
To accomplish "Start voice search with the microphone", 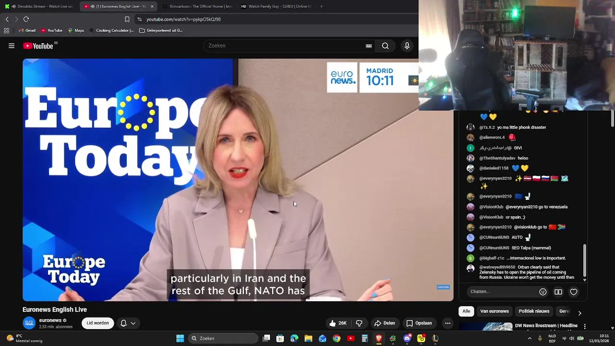I will coord(407,46).
